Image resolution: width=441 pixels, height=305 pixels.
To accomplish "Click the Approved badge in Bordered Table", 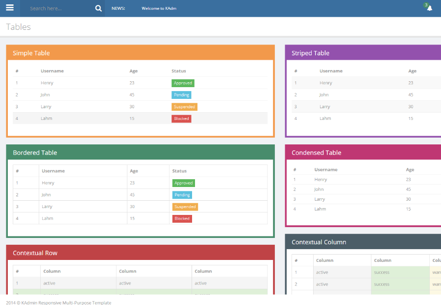I will point(184,183).
